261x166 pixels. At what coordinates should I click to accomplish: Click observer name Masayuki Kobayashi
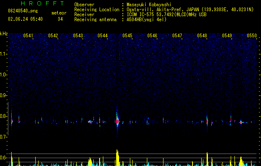pyautogui.click(x=149, y=5)
